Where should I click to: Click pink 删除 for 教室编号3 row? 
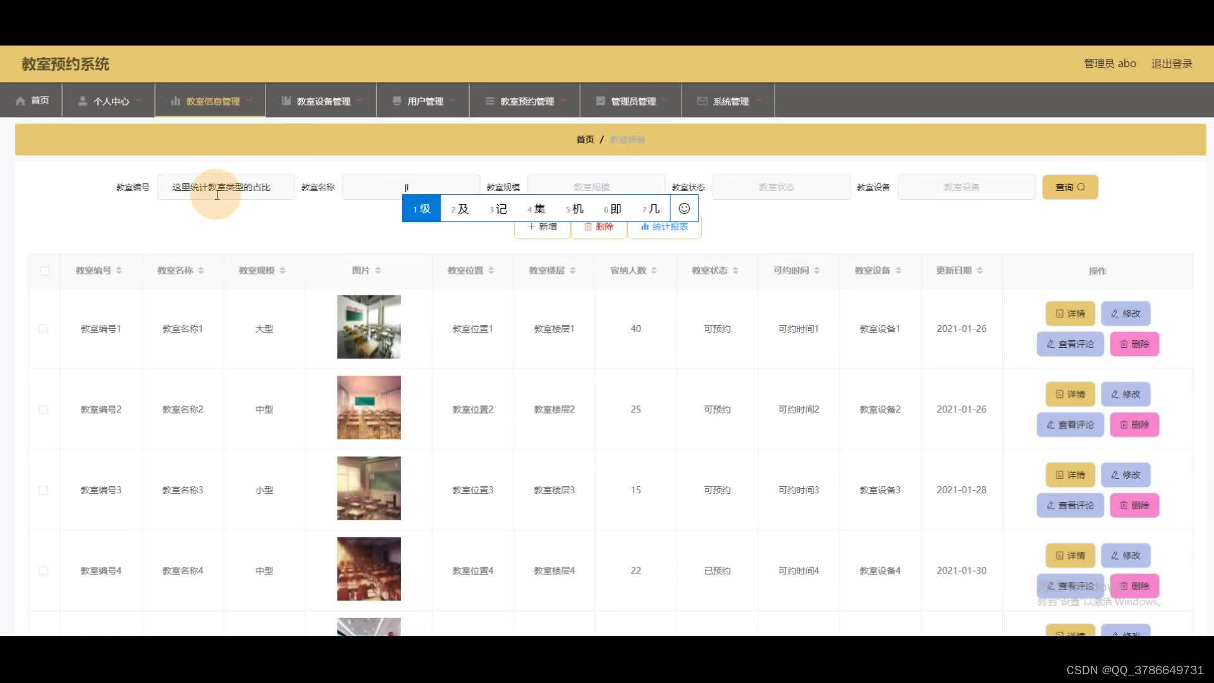click(1134, 505)
